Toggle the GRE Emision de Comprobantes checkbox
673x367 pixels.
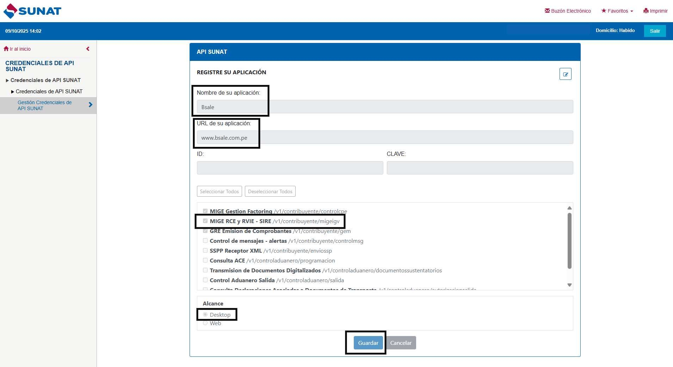point(205,231)
